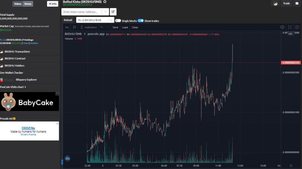Open the BscScan chart icon button at top right
This screenshot has width=302, height=169.
pyautogui.click(x=276, y=4)
